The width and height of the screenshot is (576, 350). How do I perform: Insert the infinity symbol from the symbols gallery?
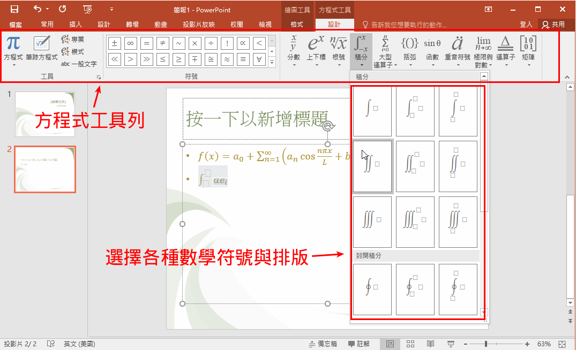click(130, 43)
